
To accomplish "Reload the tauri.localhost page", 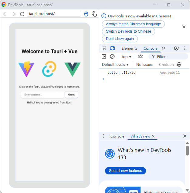I will (22, 14).
